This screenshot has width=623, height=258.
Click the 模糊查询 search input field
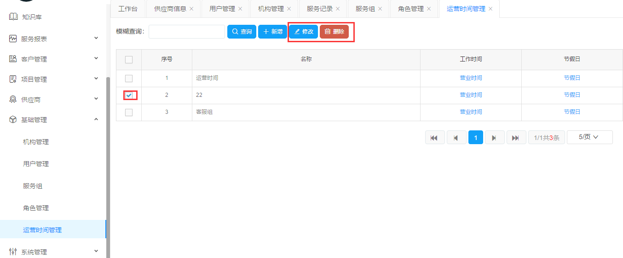(186, 32)
